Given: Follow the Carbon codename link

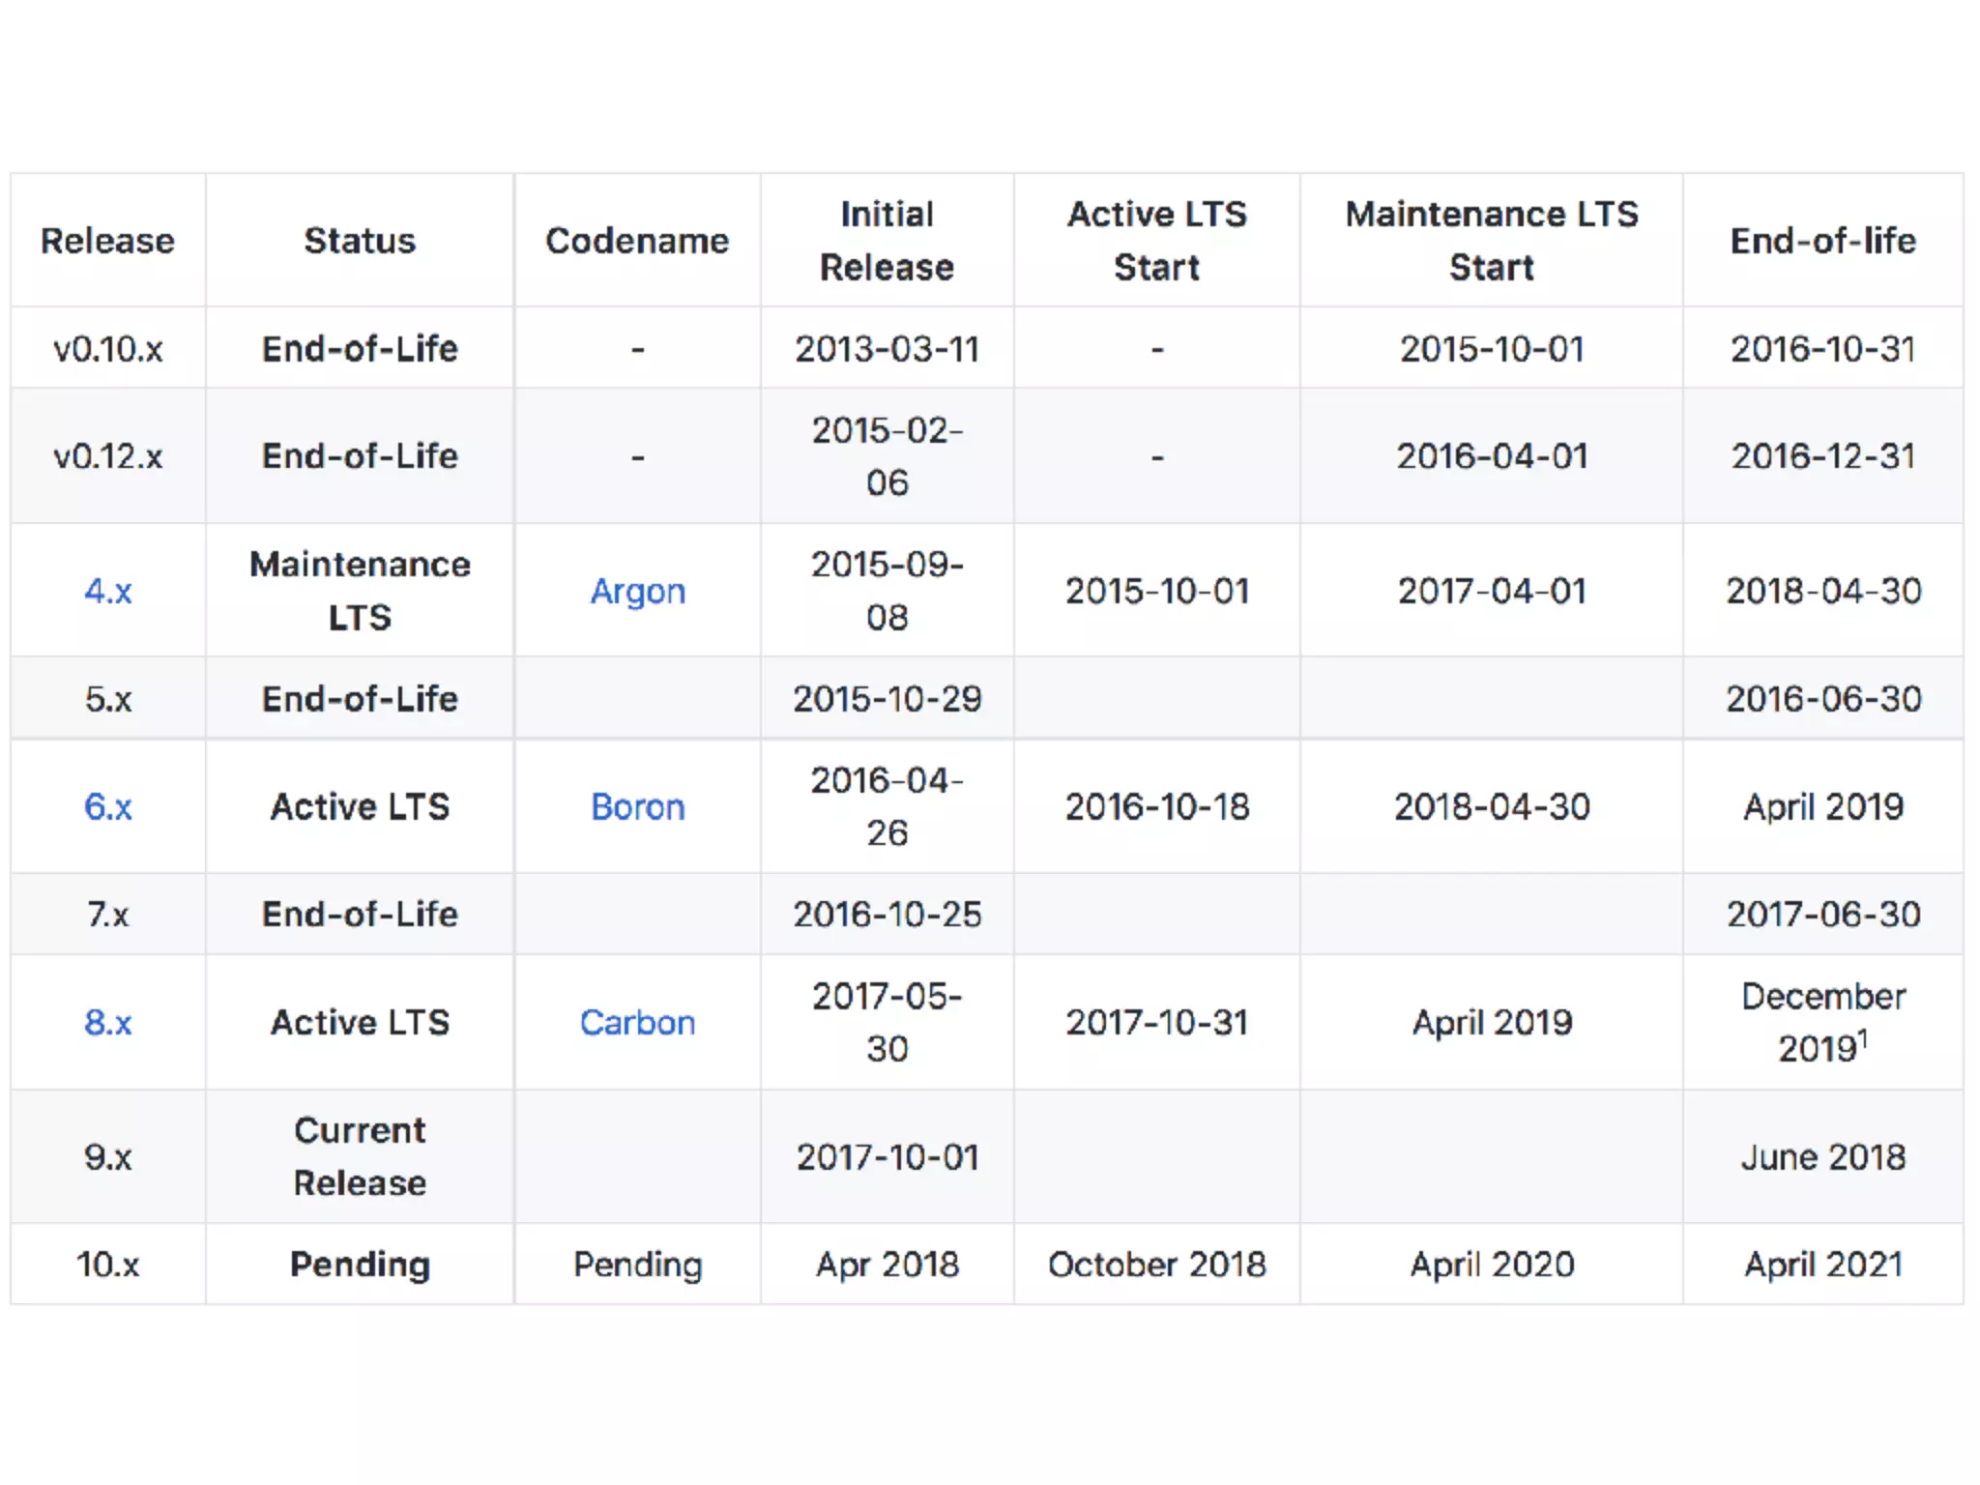Looking at the screenshot, I should click(x=637, y=1022).
